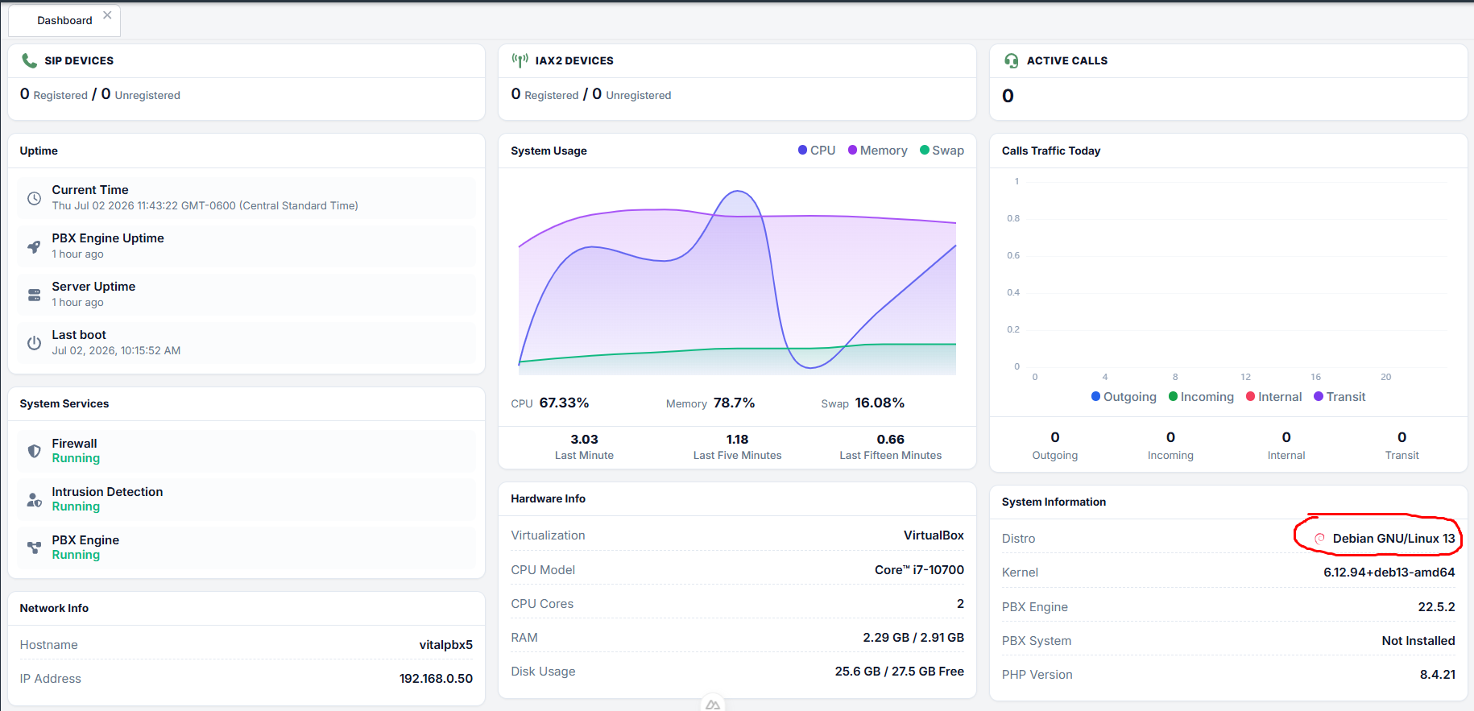
Task: Close the Dashboard tab
Action: pyautogui.click(x=107, y=15)
